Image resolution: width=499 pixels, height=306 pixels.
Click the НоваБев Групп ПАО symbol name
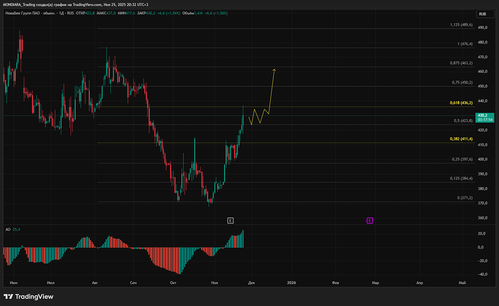[x=30, y=13]
